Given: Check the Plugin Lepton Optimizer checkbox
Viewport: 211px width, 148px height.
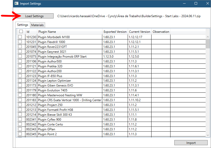Looking at the screenshot, I should coord(20,80).
